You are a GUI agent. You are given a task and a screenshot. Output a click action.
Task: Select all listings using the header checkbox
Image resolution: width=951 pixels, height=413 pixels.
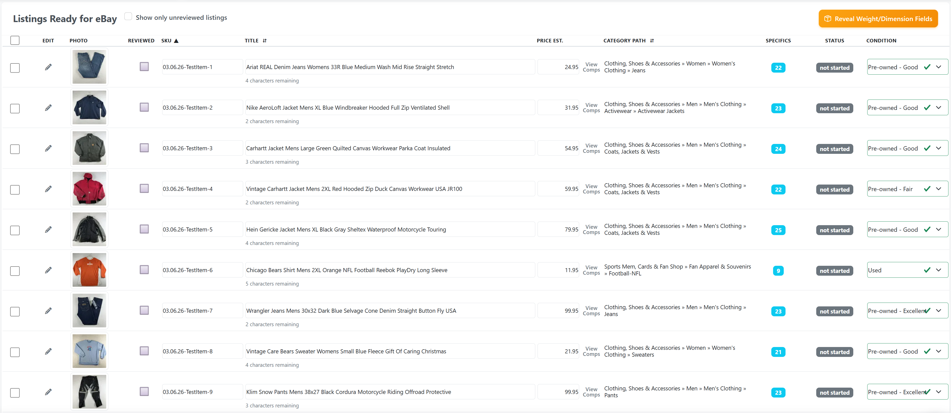click(x=15, y=40)
